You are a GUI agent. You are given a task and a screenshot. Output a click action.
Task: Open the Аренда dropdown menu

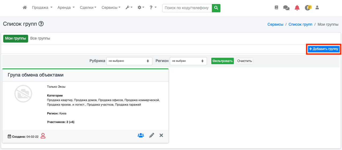tap(66, 8)
